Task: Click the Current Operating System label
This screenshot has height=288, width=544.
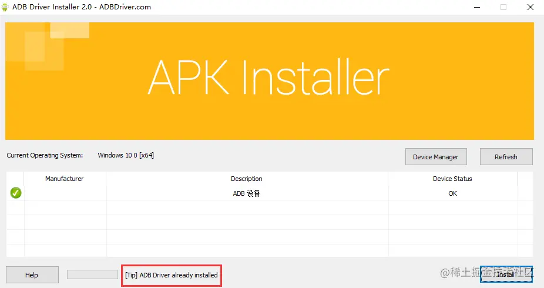Action: click(x=45, y=155)
